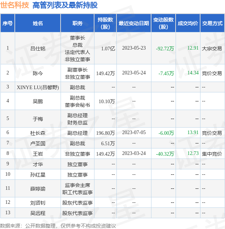Click the 董事会秘书 position text

[77, 105]
